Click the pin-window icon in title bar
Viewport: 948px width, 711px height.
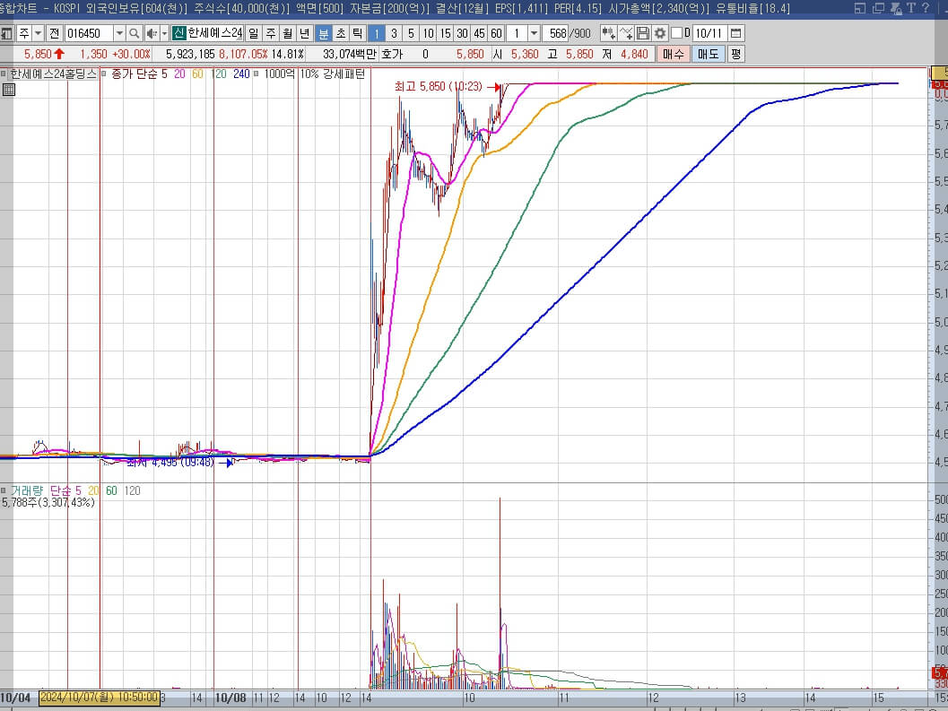coord(896,8)
